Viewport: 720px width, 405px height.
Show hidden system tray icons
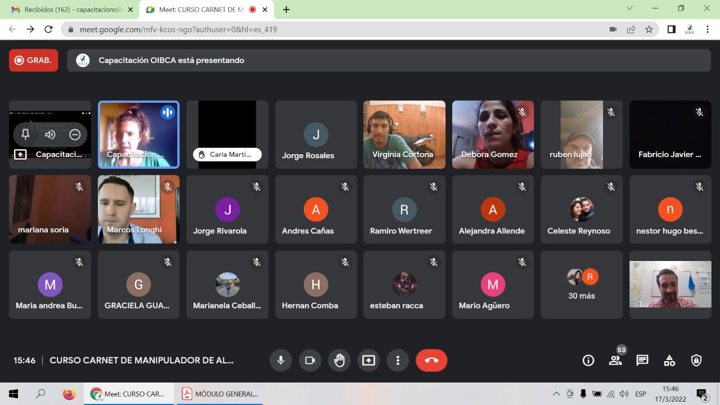(x=556, y=394)
